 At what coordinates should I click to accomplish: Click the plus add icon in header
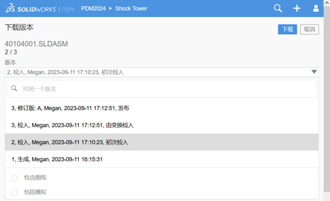pyautogui.click(x=297, y=9)
